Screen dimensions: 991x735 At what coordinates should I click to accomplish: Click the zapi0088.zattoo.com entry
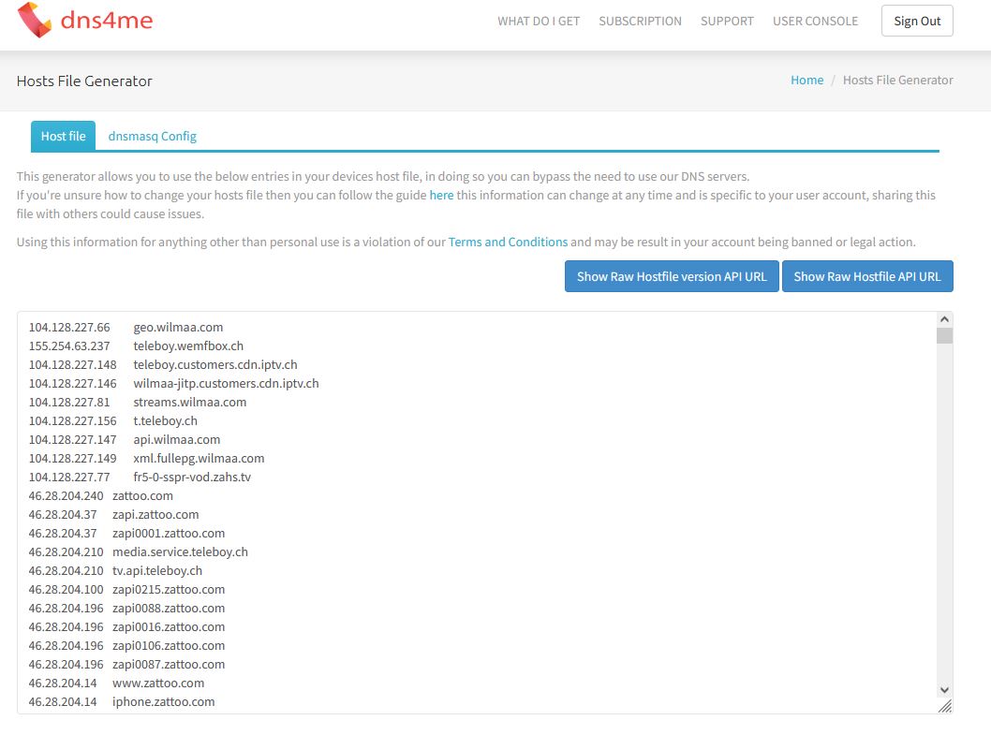click(x=169, y=608)
